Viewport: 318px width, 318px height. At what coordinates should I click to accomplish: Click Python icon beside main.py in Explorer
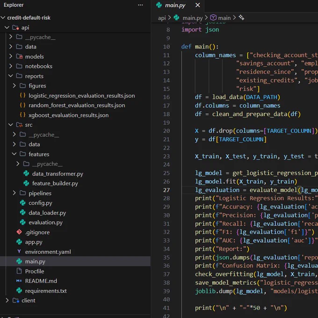tap(19, 261)
